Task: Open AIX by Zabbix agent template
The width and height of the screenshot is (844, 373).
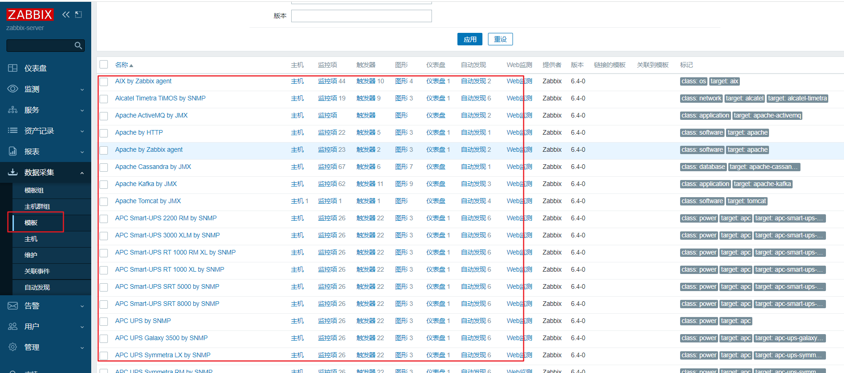Action: (x=143, y=81)
